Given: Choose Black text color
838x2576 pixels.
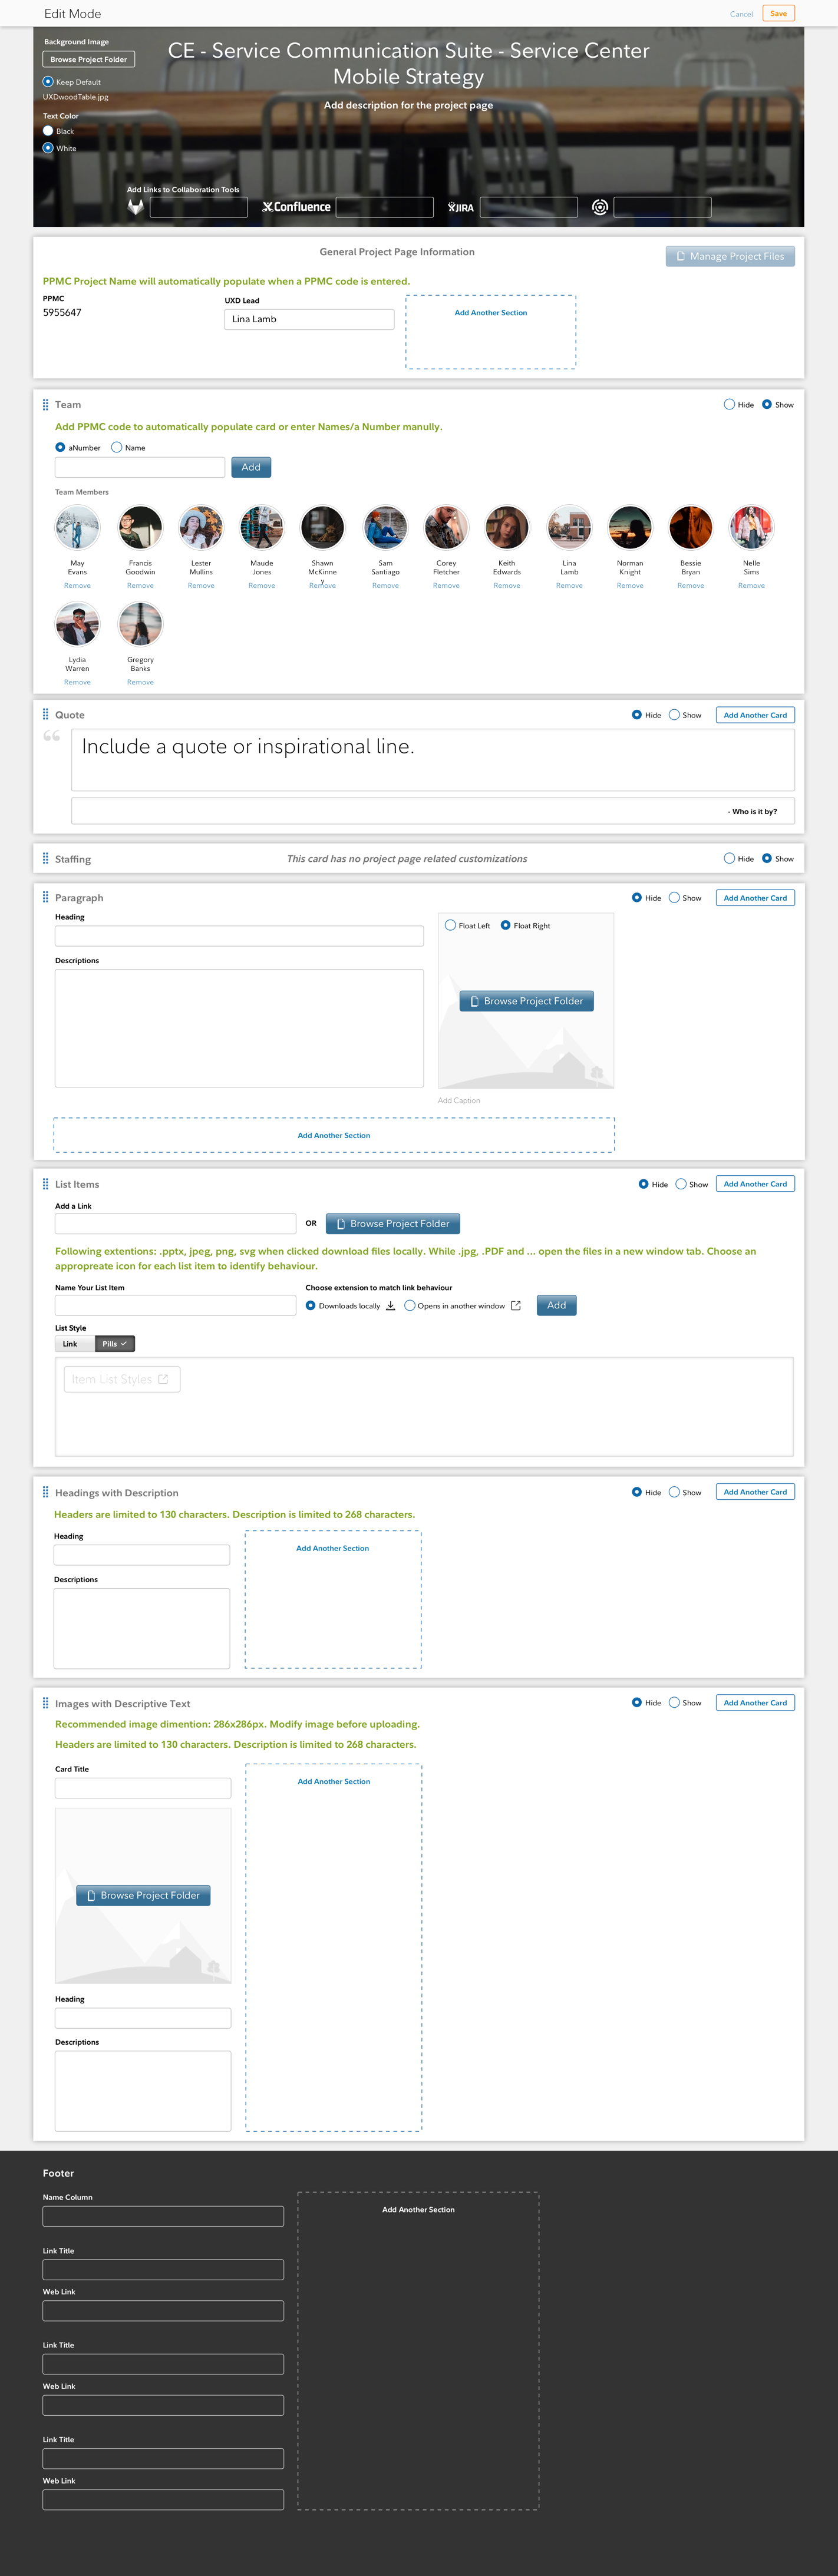Looking at the screenshot, I should coord(48,131).
